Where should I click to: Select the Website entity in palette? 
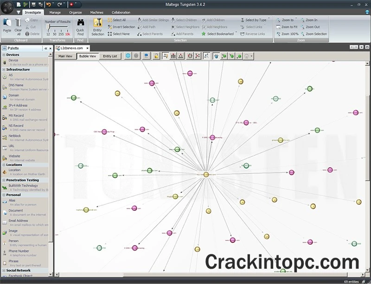click(x=26, y=158)
